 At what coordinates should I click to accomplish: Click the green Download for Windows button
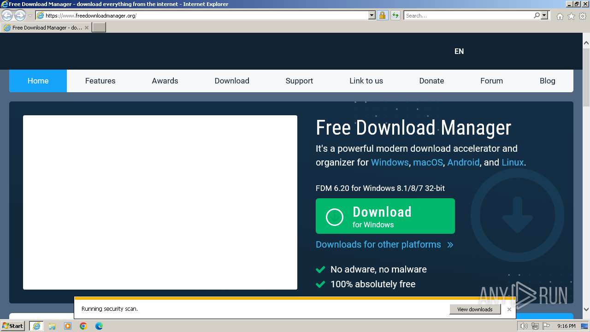pos(385,216)
